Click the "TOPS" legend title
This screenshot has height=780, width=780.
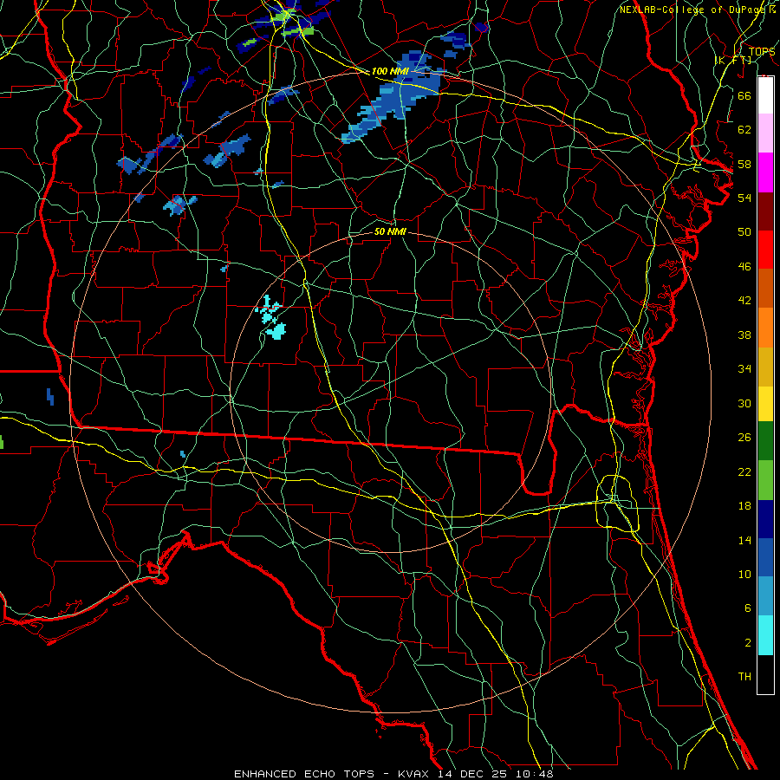coord(761,52)
